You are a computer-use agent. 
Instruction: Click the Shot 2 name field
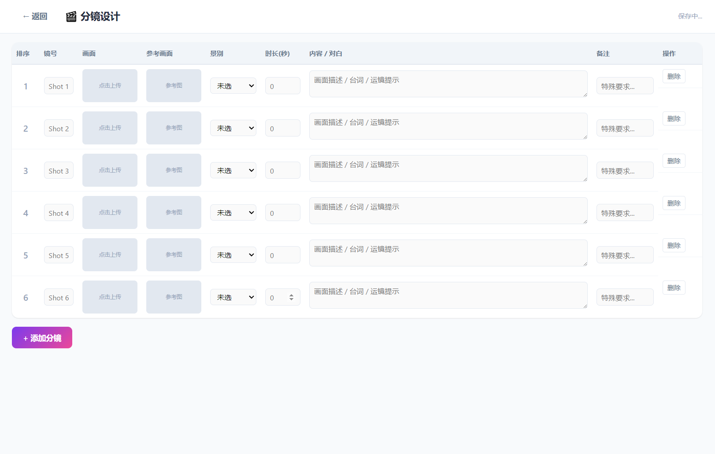[x=59, y=128]
